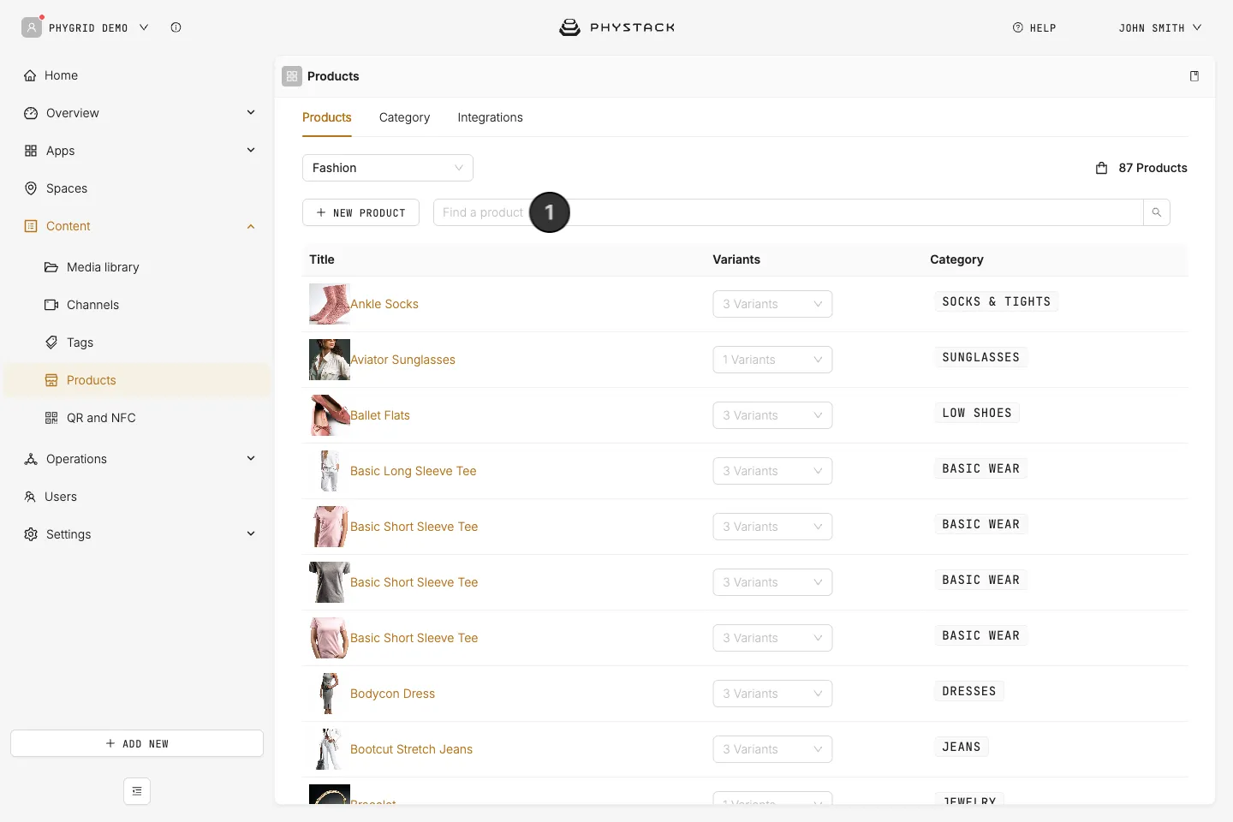
Task: Open the Phygrid Demo workspace avatar
Action: 32,27
